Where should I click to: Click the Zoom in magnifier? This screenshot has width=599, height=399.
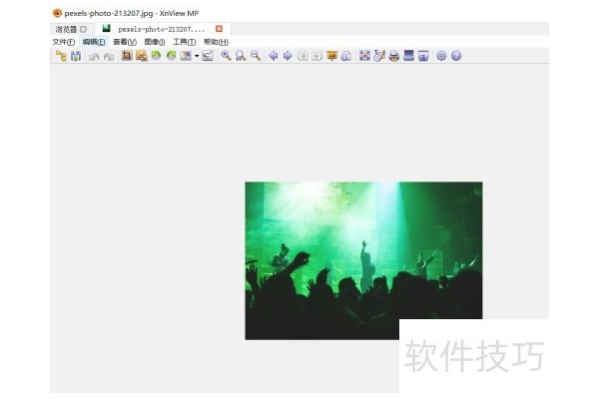226,56
